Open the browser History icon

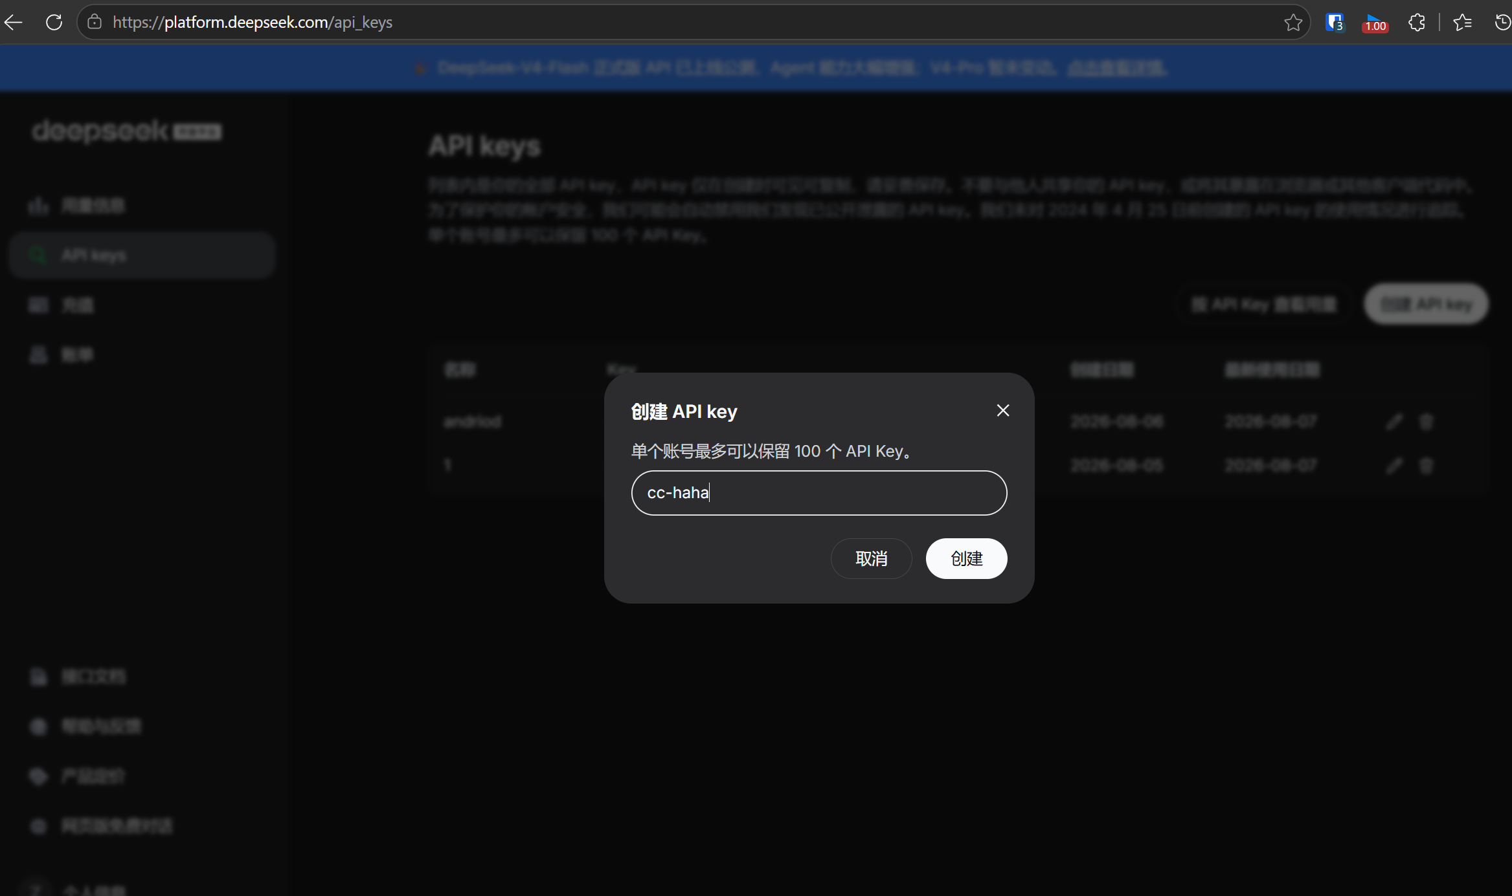[x=1502, y=23]
